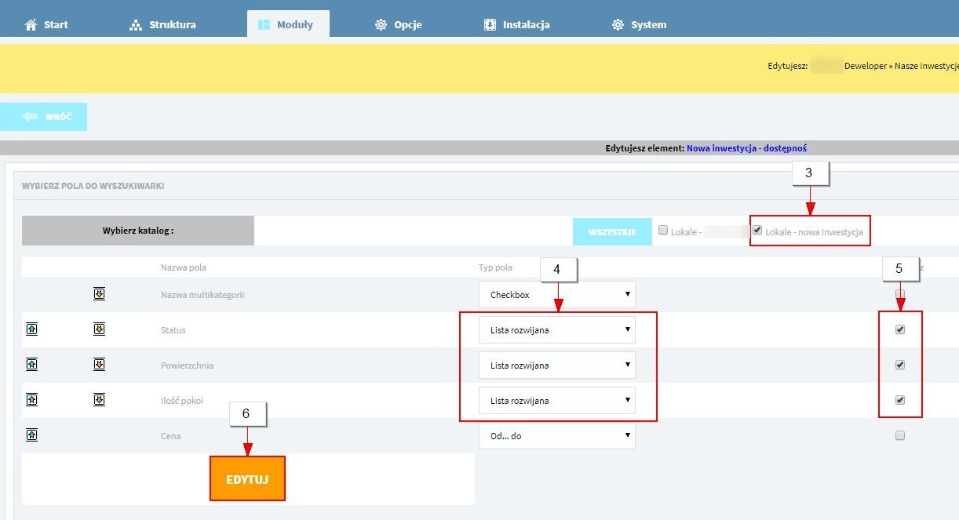
Task: Switch to the System tab
Action: (640, 24)
